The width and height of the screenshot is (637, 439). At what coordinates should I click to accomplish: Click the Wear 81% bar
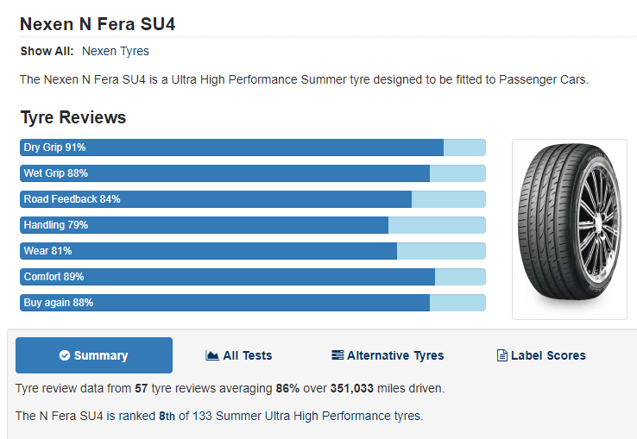point(253,251)
